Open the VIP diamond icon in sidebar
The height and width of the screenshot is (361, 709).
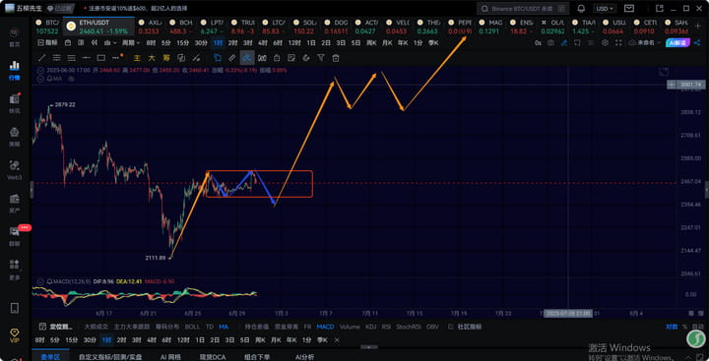tap(15, 335)
